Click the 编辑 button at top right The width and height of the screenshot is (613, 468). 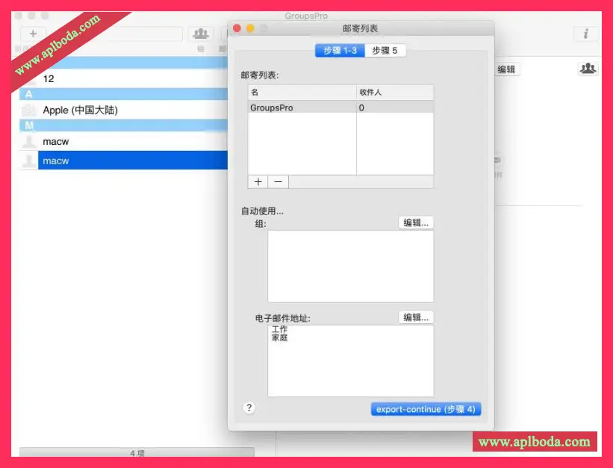tap(505, 68)
